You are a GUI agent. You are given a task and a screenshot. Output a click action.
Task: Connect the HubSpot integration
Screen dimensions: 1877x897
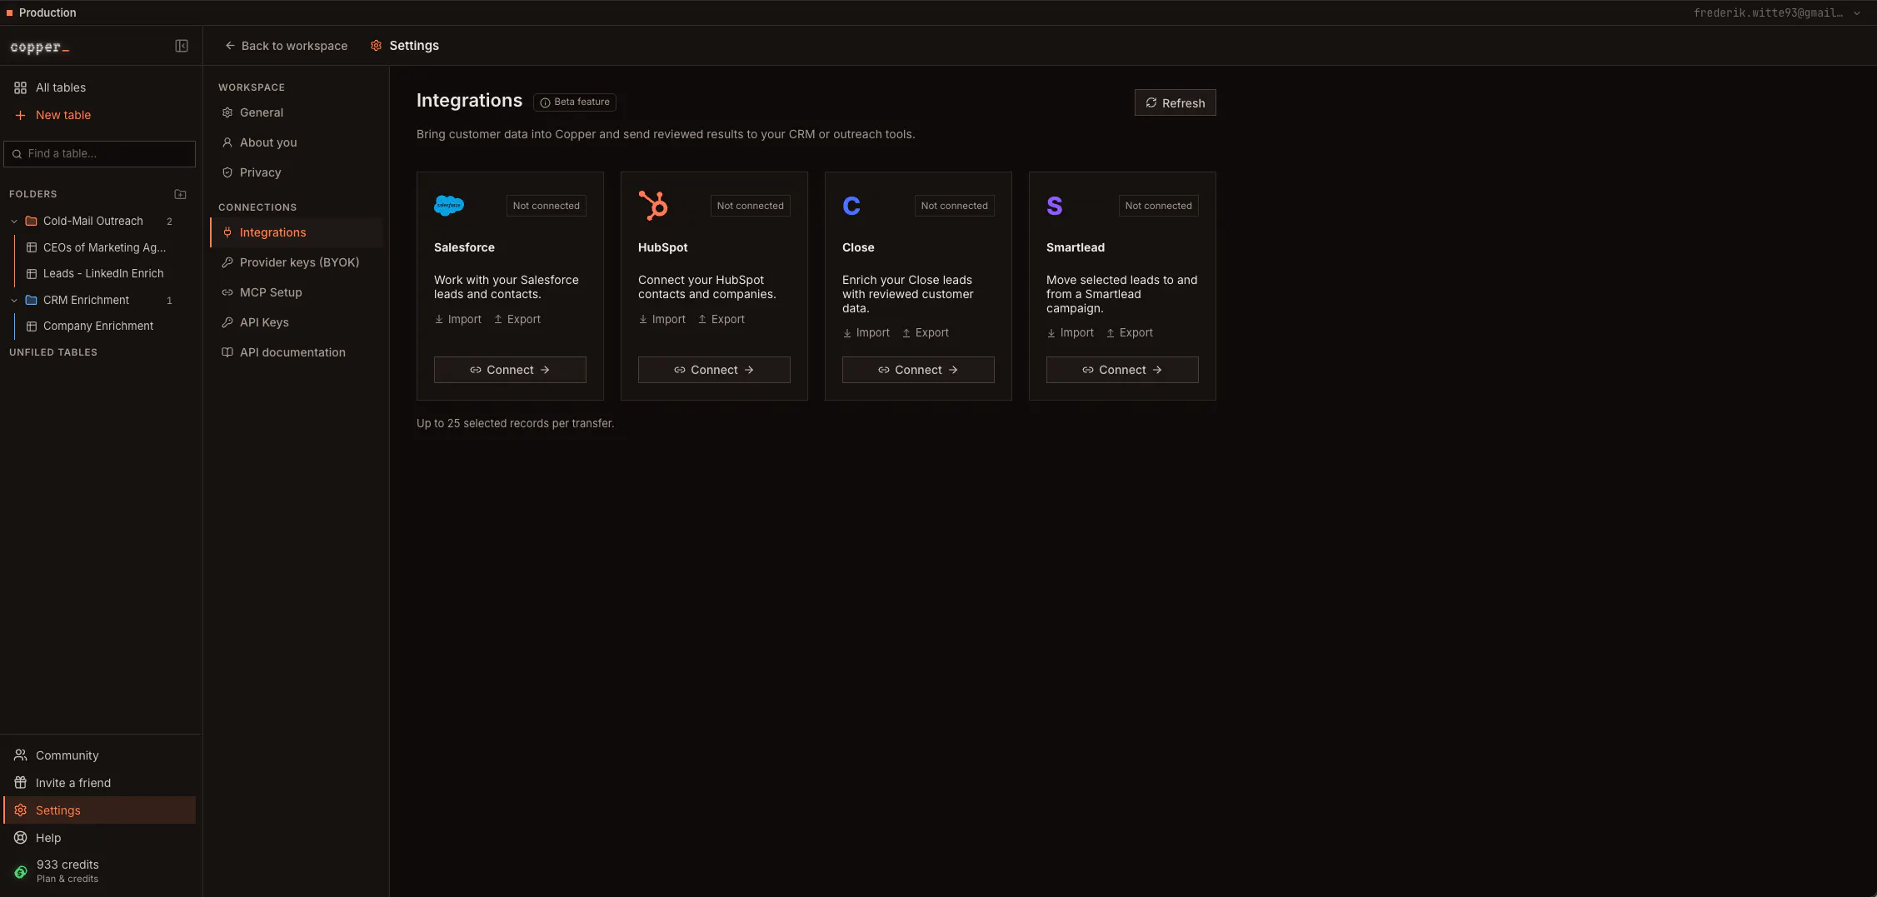714,370
